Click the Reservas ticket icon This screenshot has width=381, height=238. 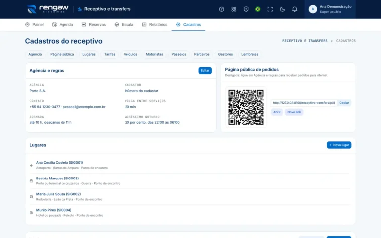coord(84,24)
